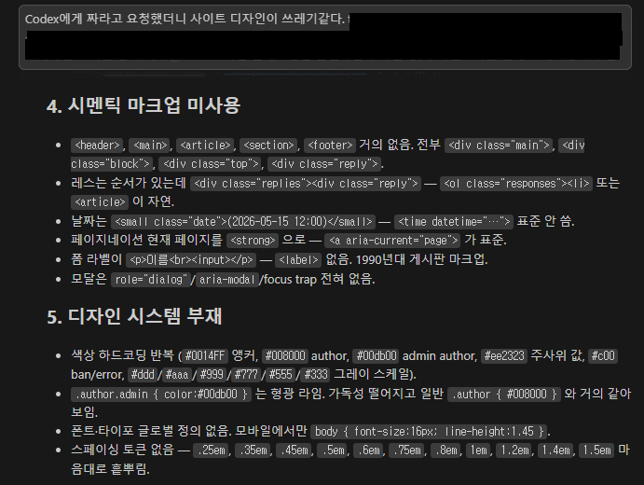Click the '#777' grayscale chip
This screenshot has width=644, height=485.
coord(246,375)
